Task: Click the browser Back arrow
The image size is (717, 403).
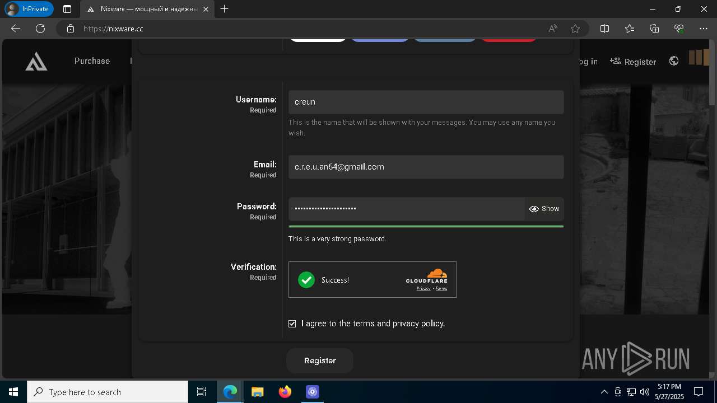Action: tap(16, 29)
